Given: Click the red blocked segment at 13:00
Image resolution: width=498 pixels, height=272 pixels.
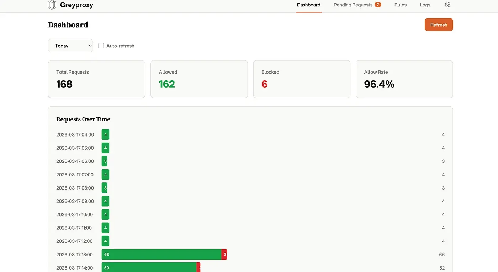Looking at the screenshot, I should click(224, 255).
